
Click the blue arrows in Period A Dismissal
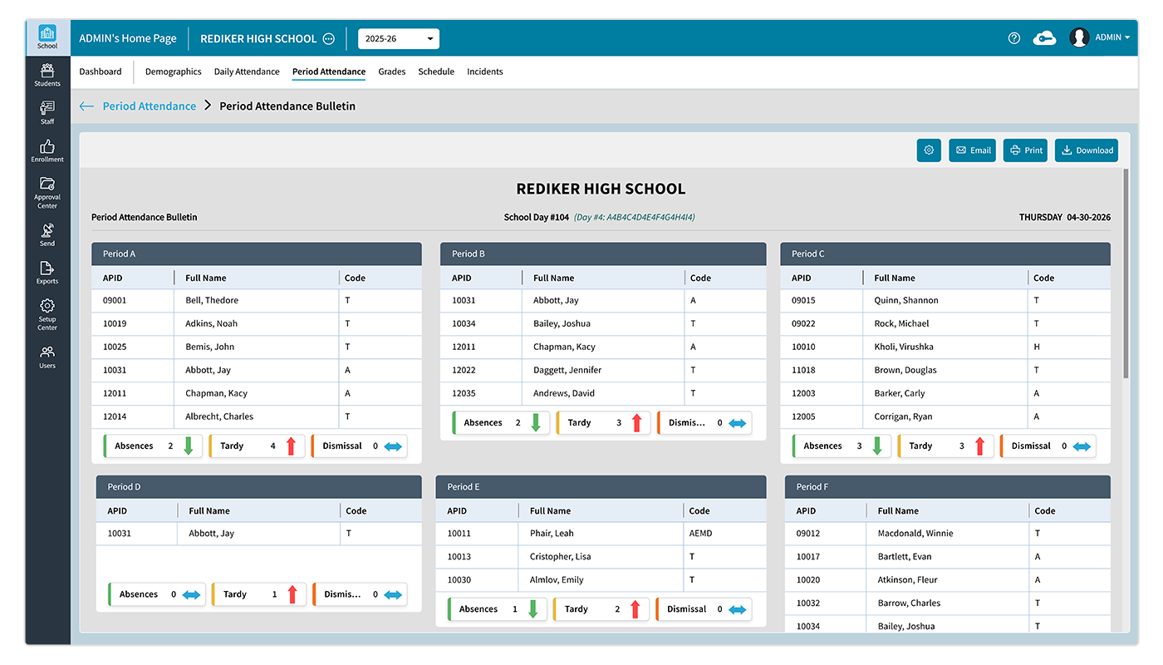click(x=393, y=446)
